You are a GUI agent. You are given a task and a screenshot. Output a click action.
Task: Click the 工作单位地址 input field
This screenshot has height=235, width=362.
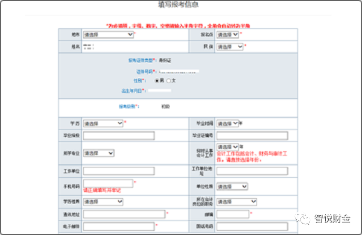[252, 171]
